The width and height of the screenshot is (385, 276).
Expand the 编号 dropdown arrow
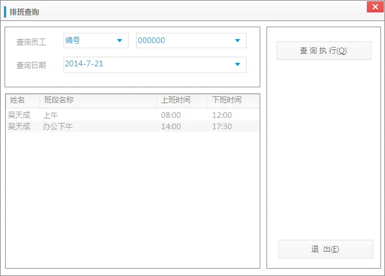point(120,40)
